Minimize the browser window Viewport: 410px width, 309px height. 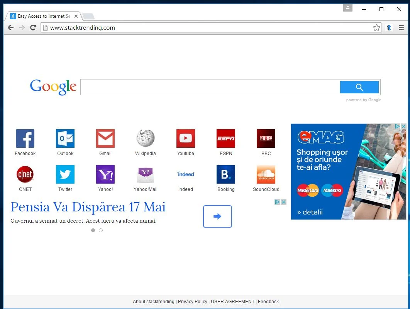coord(364,9)
